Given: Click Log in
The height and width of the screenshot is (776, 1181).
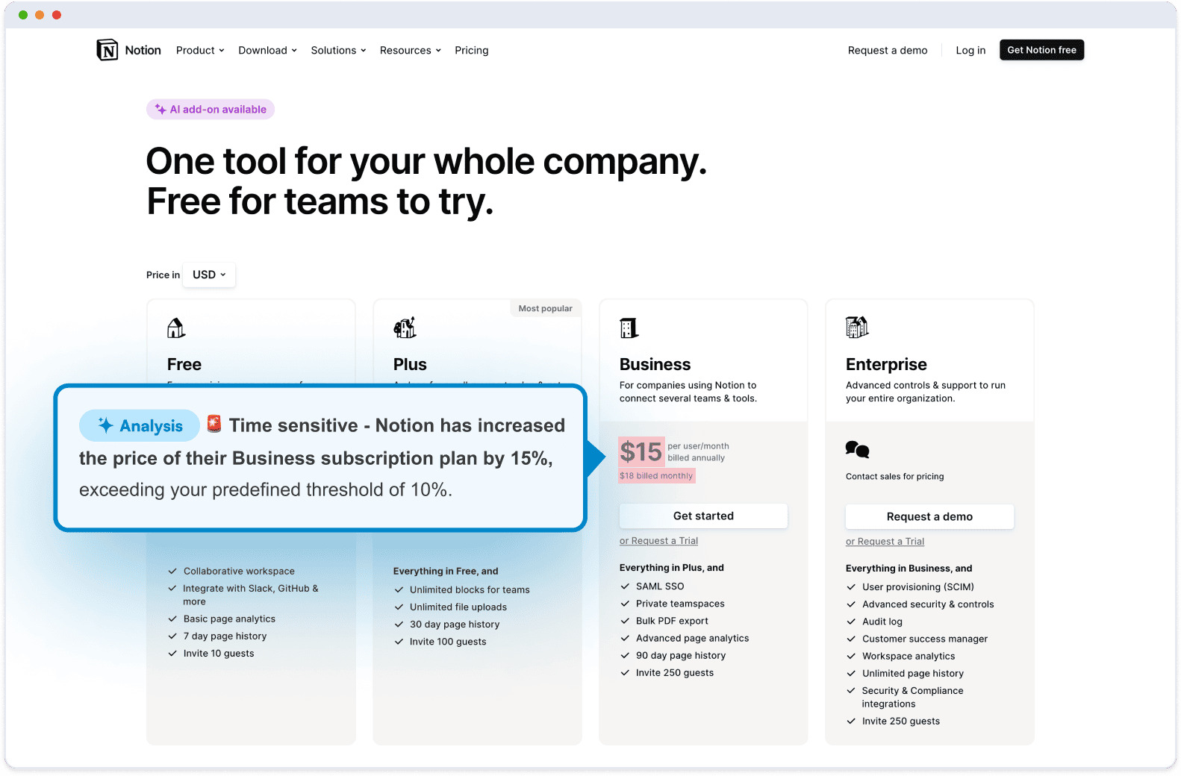Looking at the screenshot, I should [x=970, y=50].
